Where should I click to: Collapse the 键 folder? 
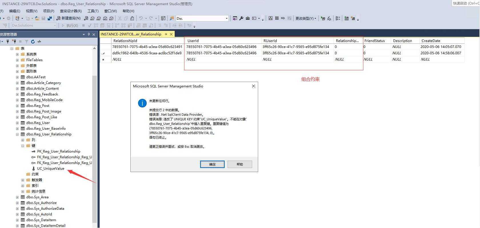[x=23, y=146]
